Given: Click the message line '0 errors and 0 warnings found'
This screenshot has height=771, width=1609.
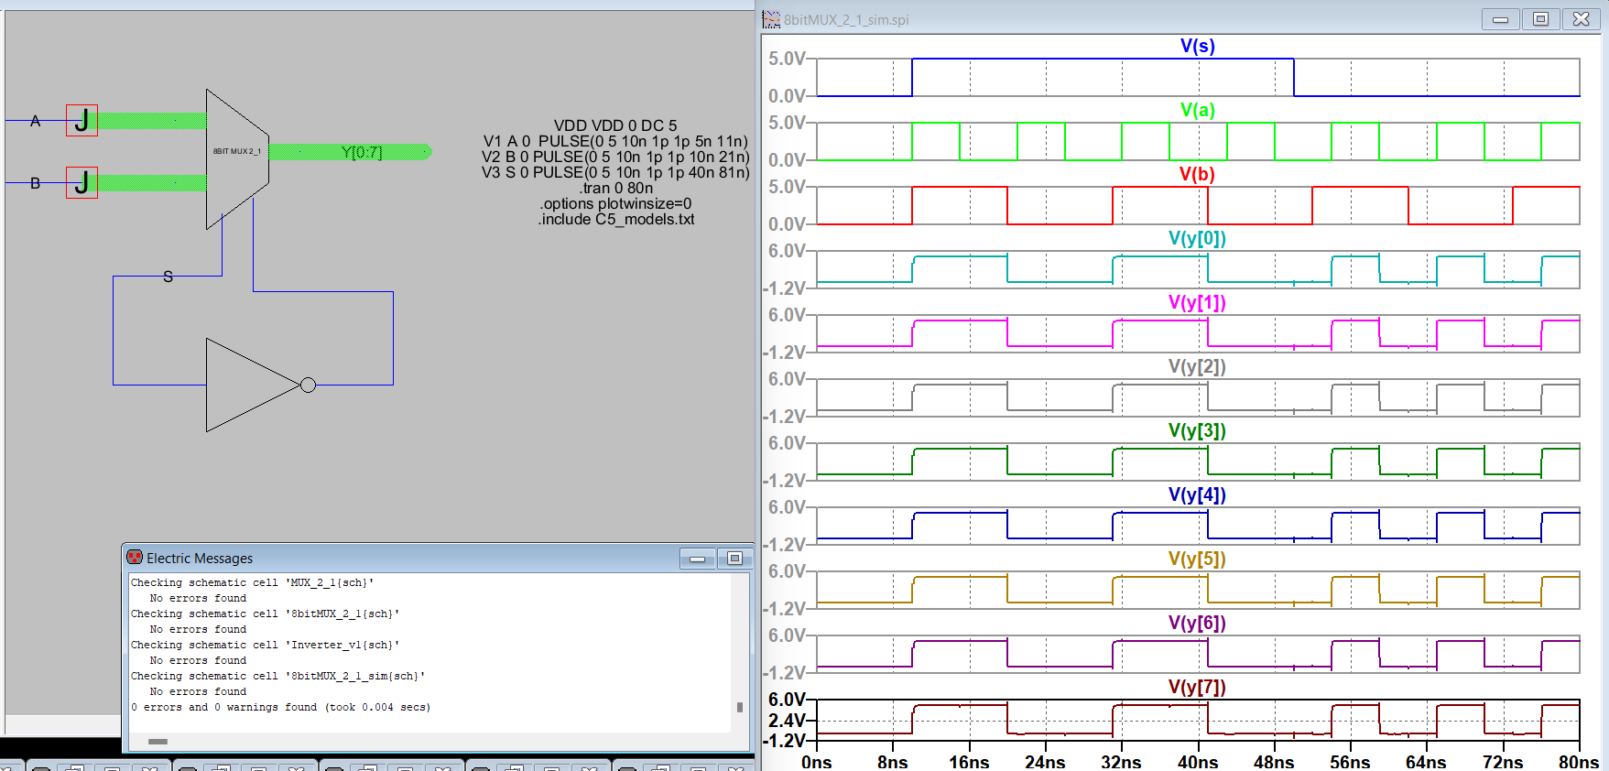Looking at the screenshot, I should [280, 707].
